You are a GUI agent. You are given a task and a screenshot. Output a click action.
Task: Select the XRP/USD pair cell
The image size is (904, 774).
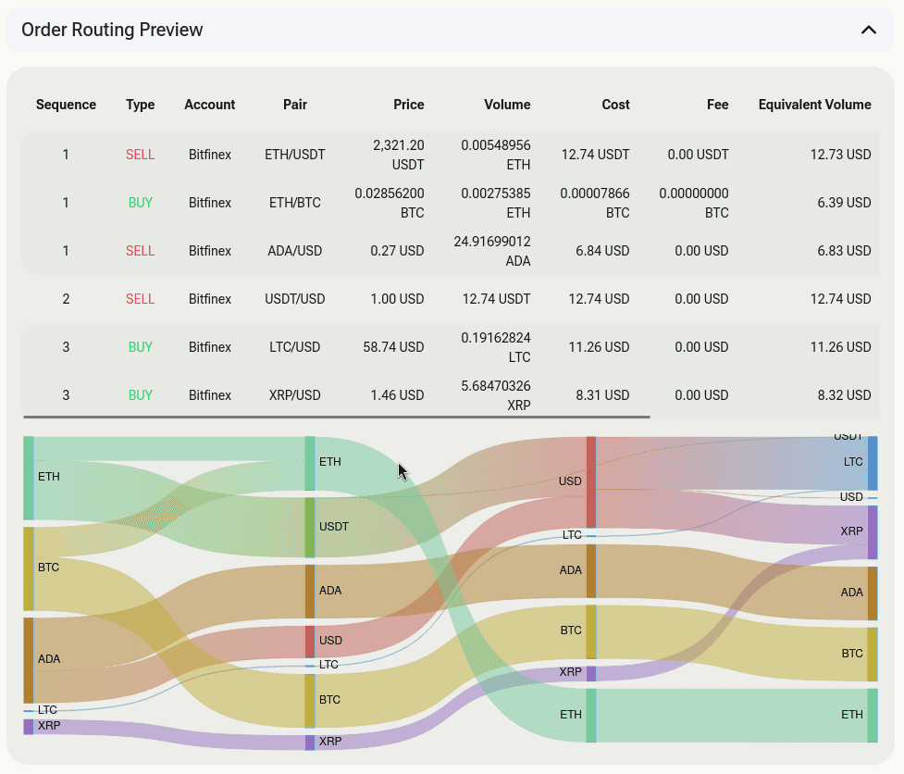coord(294,395)
